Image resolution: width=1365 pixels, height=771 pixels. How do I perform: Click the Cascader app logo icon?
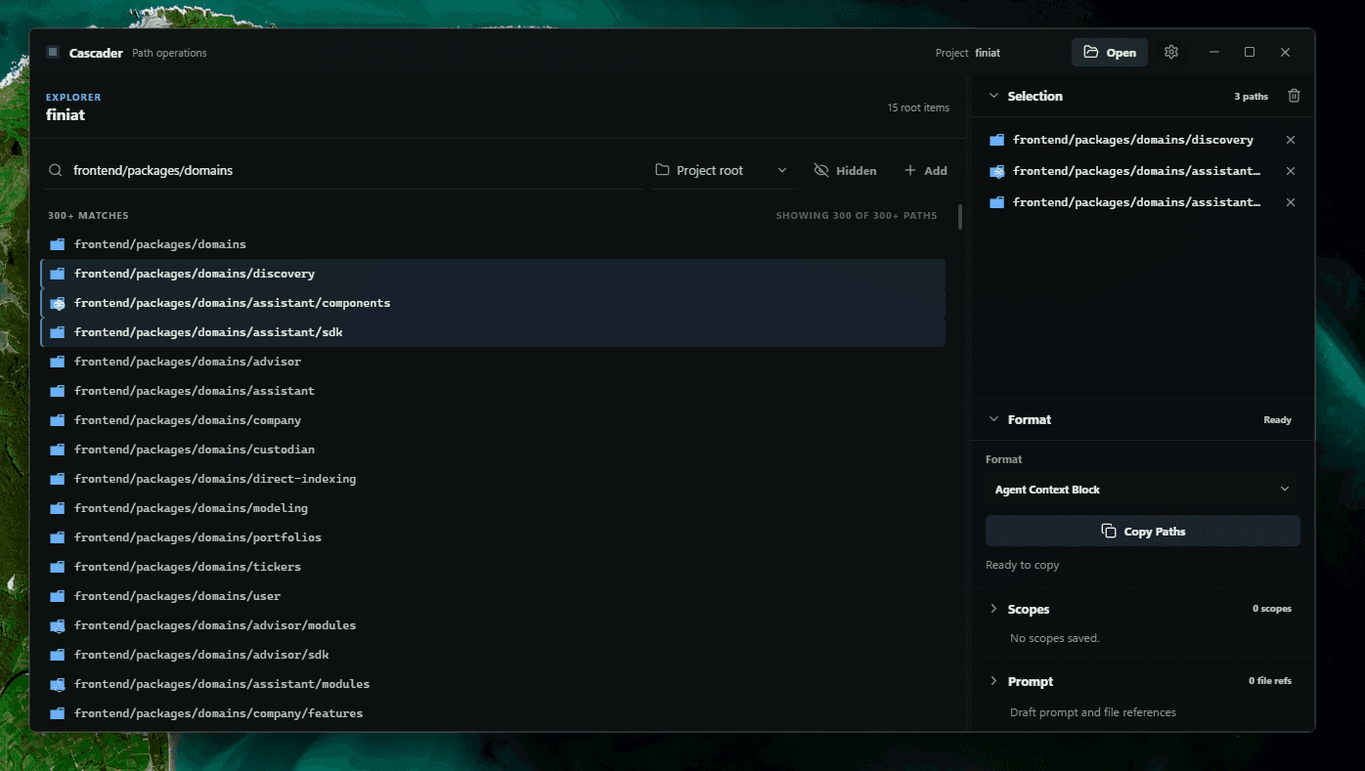(x=53, y=53)
